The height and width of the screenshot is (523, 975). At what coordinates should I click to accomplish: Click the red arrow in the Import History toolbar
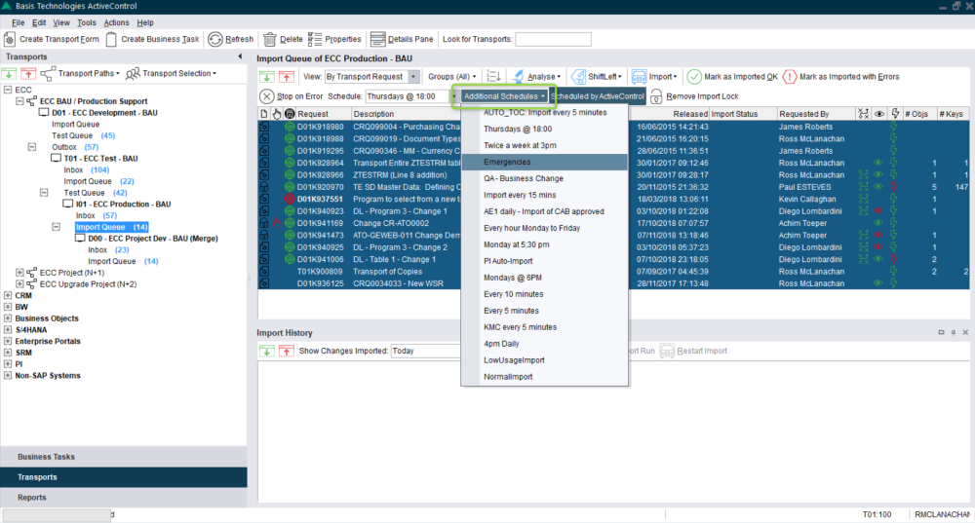[x=286, y=351]
